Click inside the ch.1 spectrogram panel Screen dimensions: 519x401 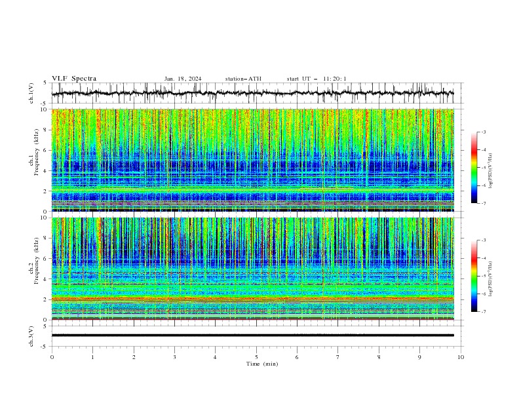(x=252, y=160)
